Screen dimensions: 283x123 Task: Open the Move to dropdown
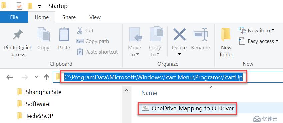(134, 51)
